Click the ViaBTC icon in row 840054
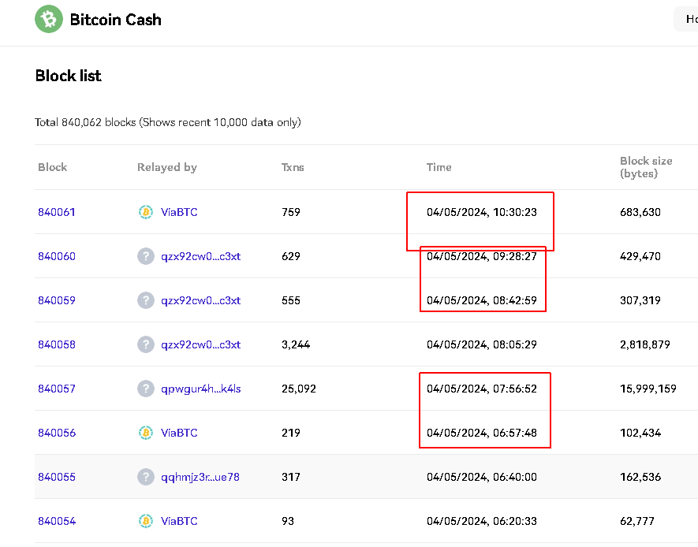 pyautogui.click(x=146, y=521)
